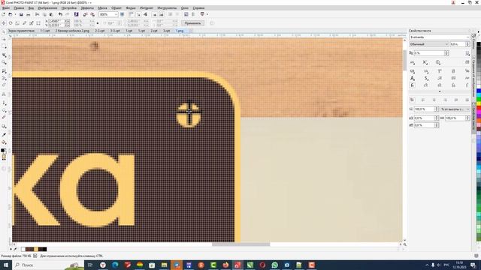
Task: Undo the last action with arrow icon
Action: click(60, 14)
